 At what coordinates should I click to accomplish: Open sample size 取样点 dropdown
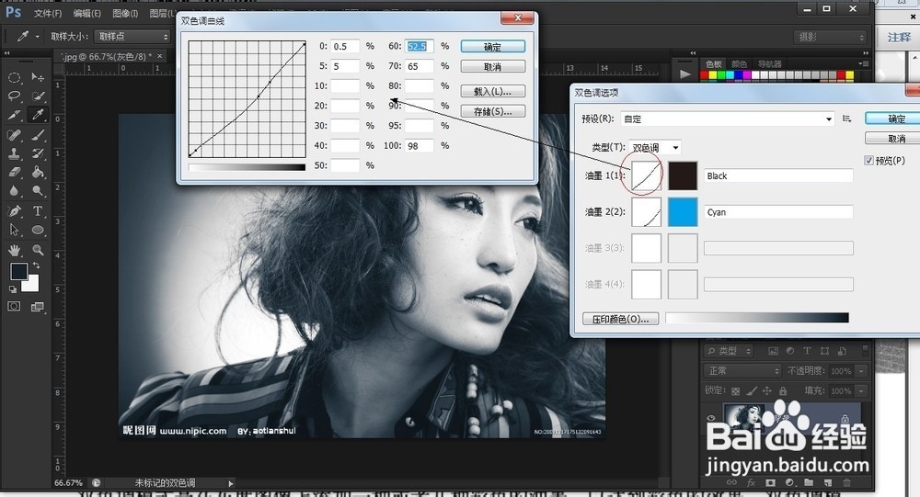click(132, 37)
